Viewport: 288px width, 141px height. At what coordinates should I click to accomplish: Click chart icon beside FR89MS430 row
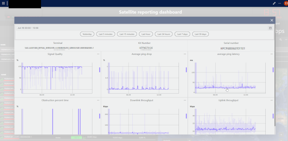pyautogui.click(x=2, y=118)
